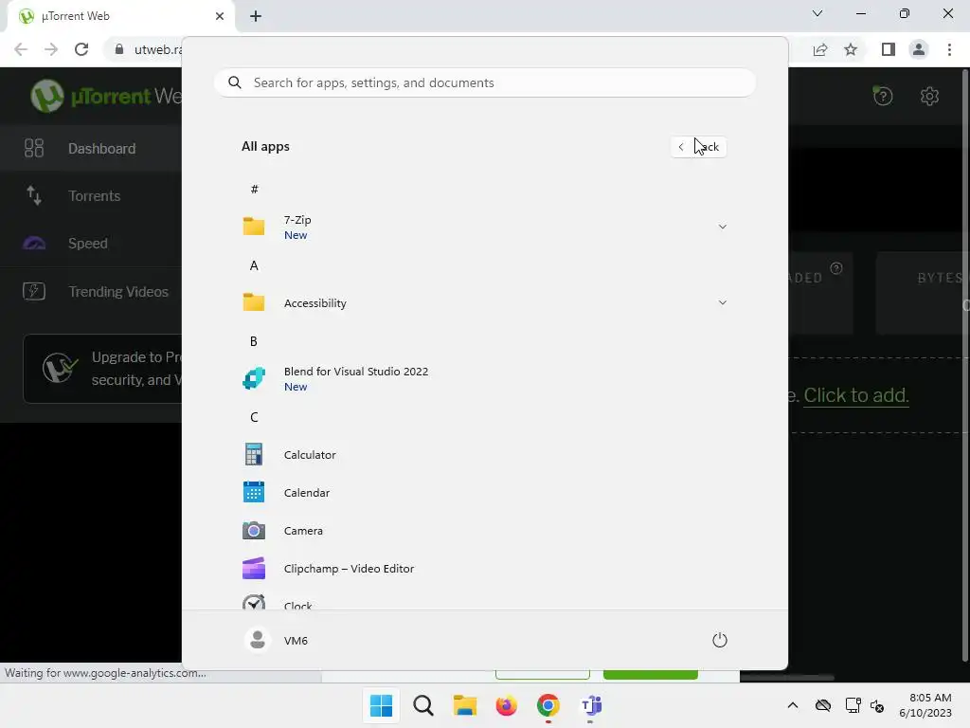Open Calculator from the All apps list
This screenshot has height=728, width=970.
(484, 454)
